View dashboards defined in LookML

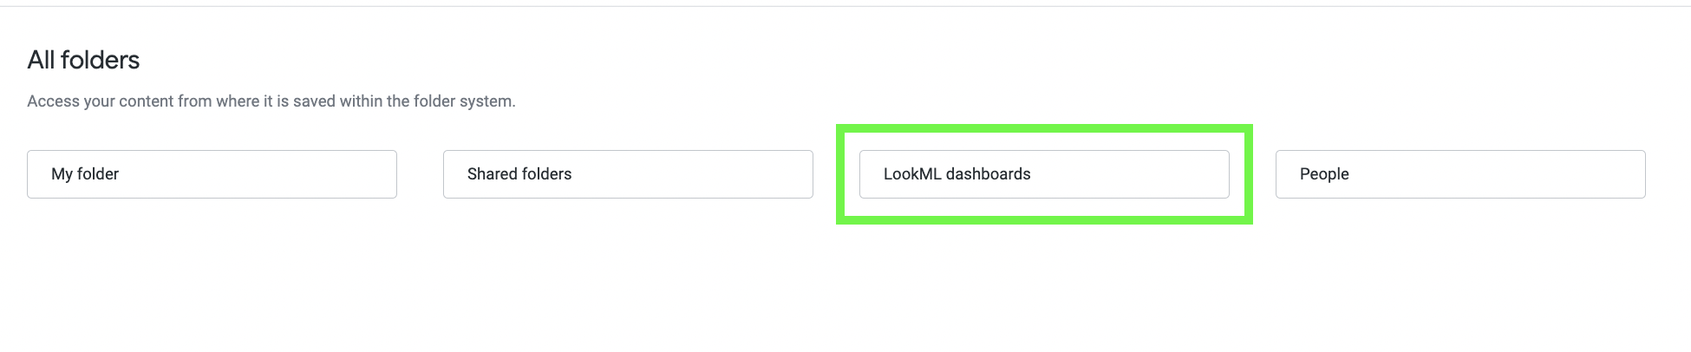click(x=1044, y=174)
